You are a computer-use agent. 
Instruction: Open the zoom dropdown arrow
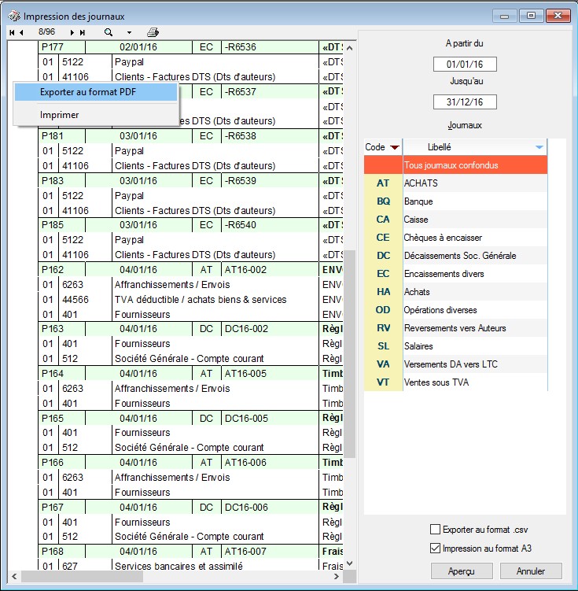click(129, 33)
